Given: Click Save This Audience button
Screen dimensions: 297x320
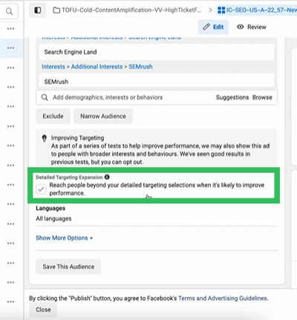Looking at the screenshot, I should tap(68, 267).
